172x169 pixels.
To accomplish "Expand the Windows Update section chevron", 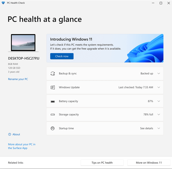I will pyautogui.click(x=159, y=87).
